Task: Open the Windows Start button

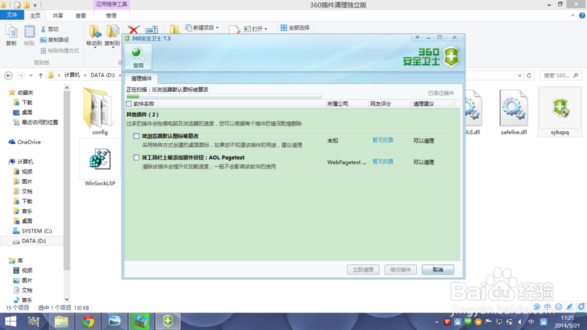Action: click(11, 321)
